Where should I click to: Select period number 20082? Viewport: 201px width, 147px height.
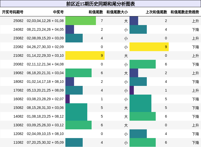pos(18,64)
